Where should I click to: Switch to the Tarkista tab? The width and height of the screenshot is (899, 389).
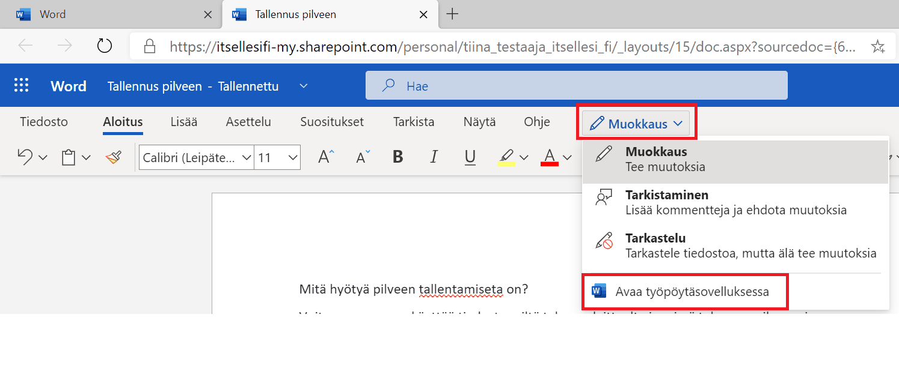click(x=414, y=122)
